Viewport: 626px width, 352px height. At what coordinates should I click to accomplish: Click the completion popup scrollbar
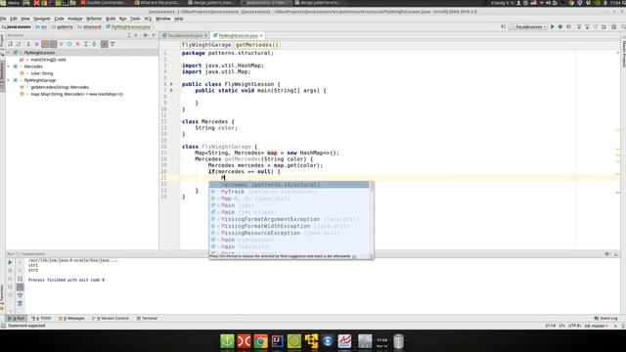point(372,187)
